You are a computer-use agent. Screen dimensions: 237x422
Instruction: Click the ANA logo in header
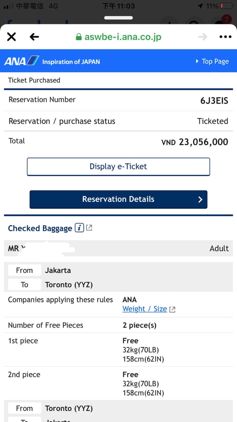pyautogui.click(x=21, y=61)
